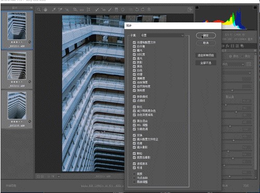The image size is (260, 193).
Task: Uncheck the 清晰度 (Clarity) checkbox
Action: pyautogui.click(x=134, y=78)
